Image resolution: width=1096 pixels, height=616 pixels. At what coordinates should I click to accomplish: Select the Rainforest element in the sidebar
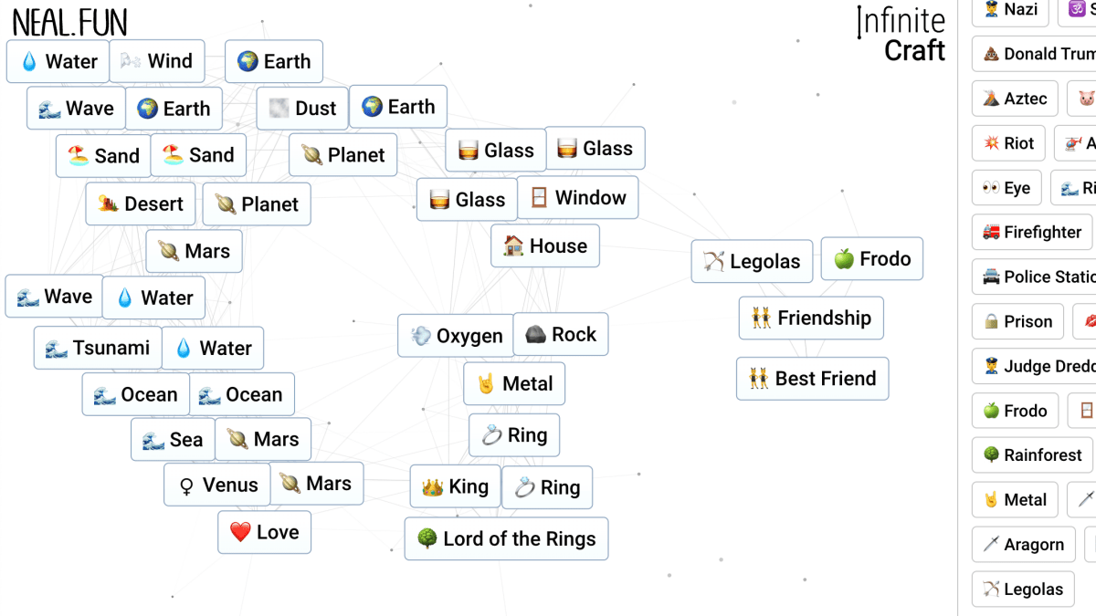(1030, 455)
